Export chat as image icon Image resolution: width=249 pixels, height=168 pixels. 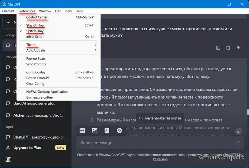pyautogui.click(x=95, y=131)
